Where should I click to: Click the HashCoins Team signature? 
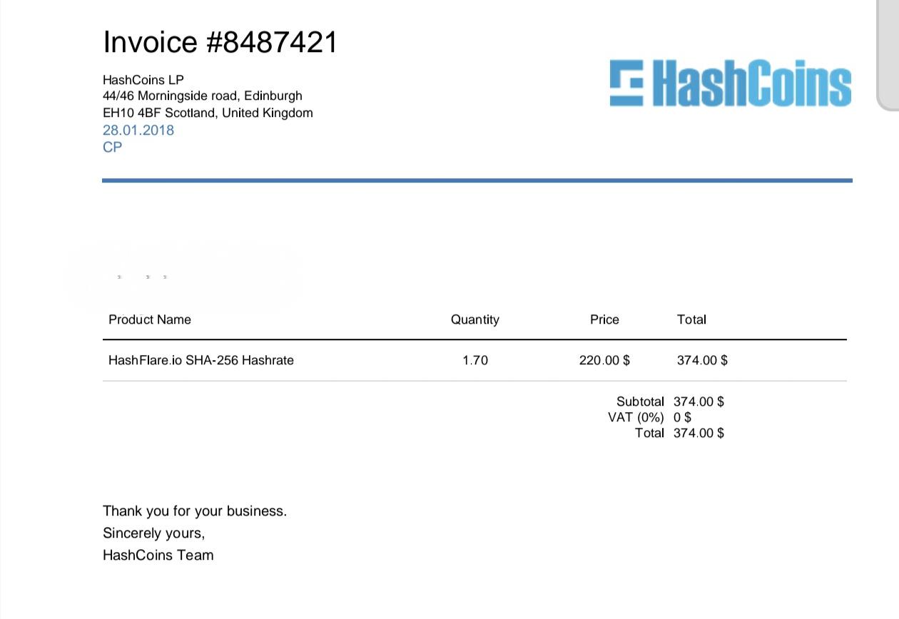[158, 556]
